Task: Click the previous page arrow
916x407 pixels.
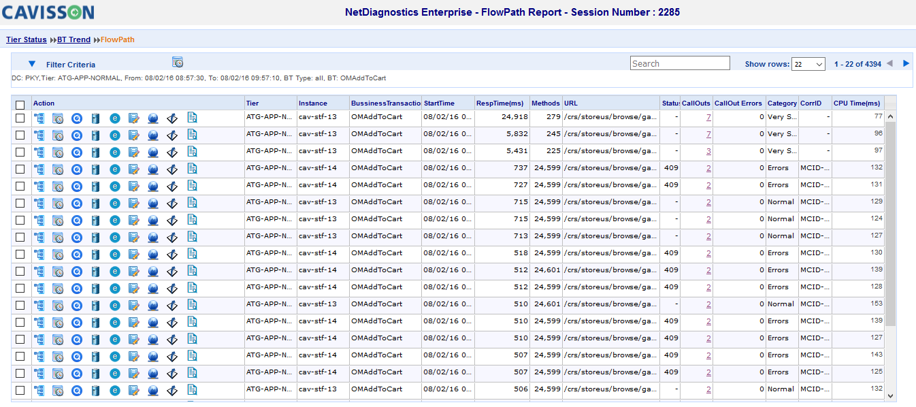Action: pyautogui.click(x=889, y=64)
